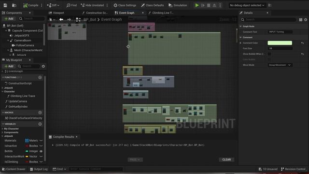Switch to Construction Script tab
This screenshot has height=174, width=309.
tap(95, 13)
